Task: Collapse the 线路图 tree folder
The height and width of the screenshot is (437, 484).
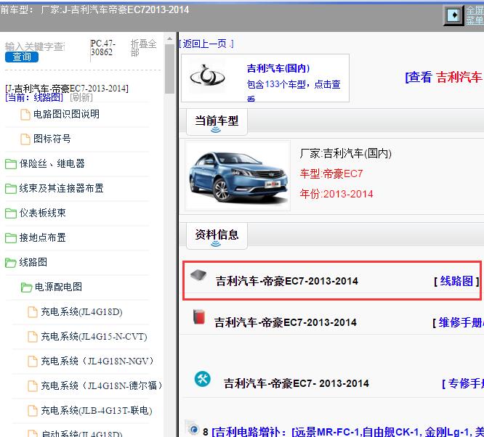Action: (x=33, y=262)
